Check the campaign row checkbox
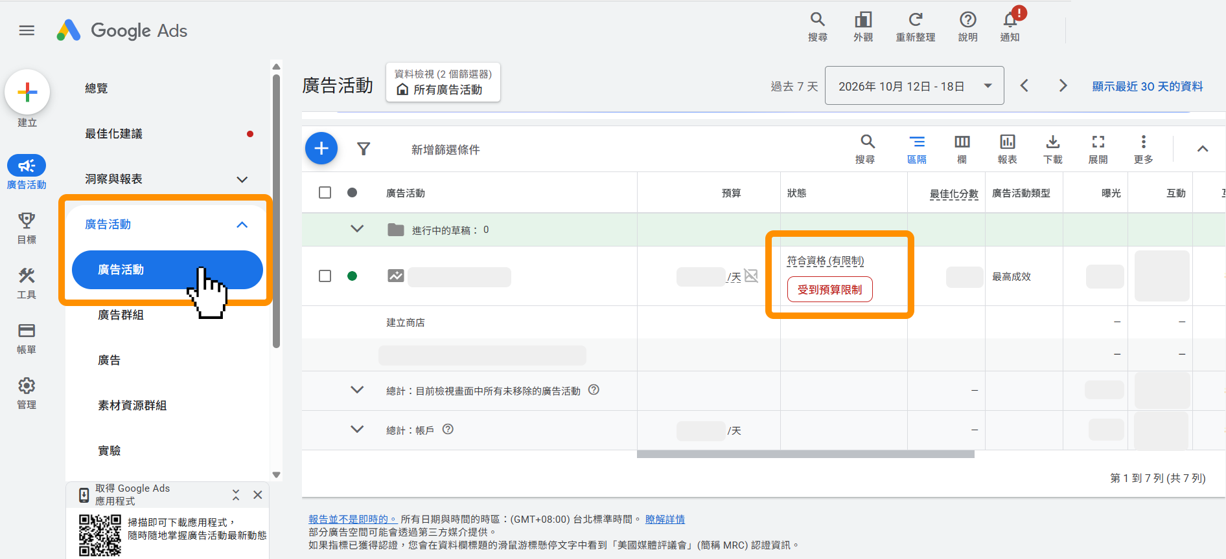1226x559 pixels. (x=325, y=276)
